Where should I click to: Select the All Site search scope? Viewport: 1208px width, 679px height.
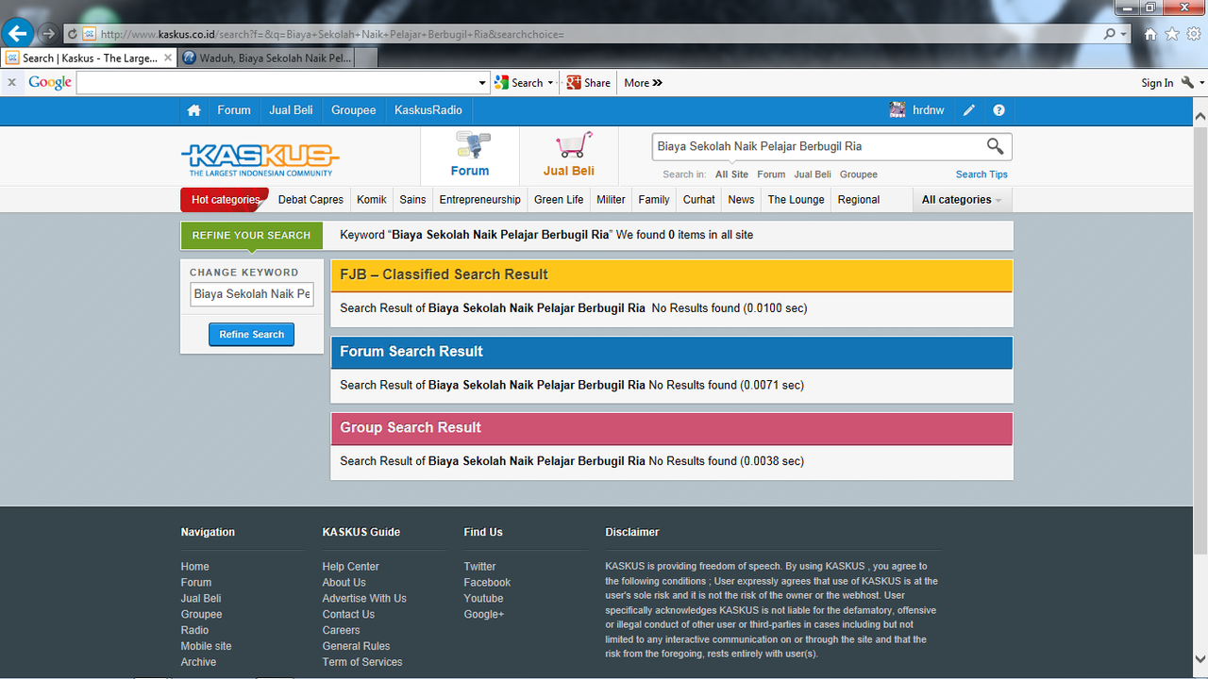click(x=731, y=174)
